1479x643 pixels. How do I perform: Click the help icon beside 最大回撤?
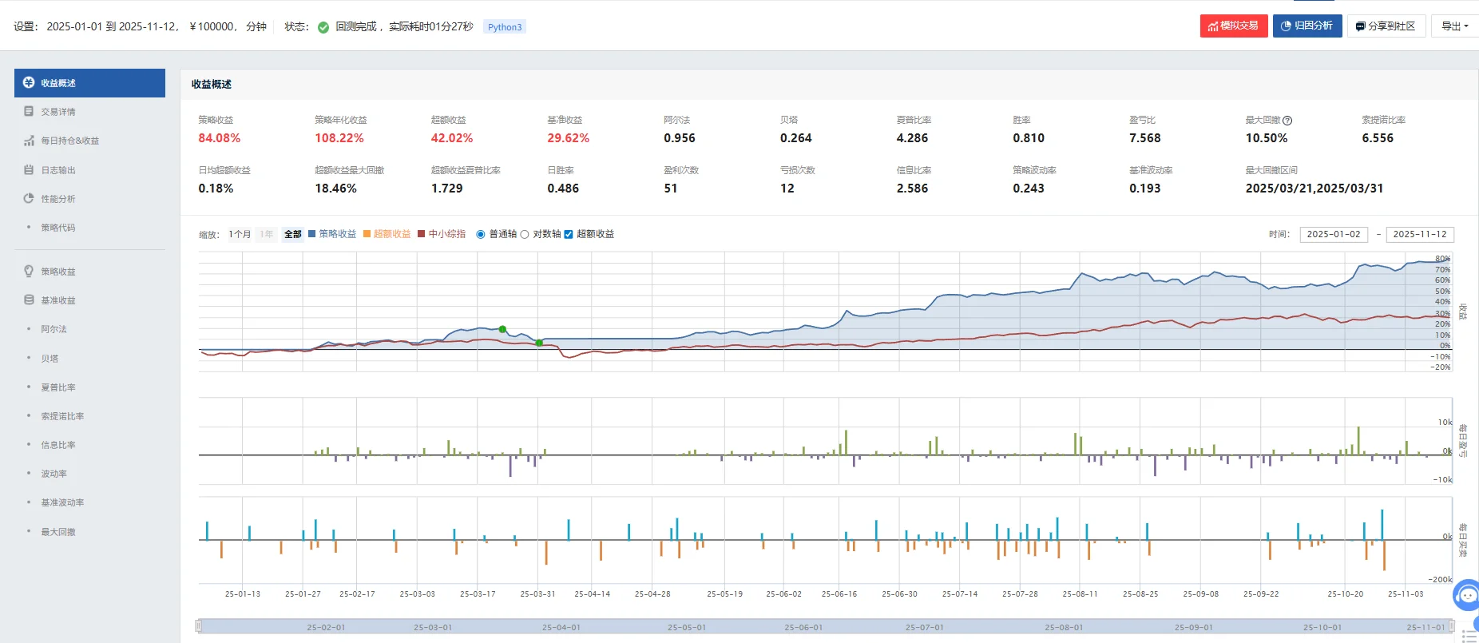click(x=1287, y=121)
